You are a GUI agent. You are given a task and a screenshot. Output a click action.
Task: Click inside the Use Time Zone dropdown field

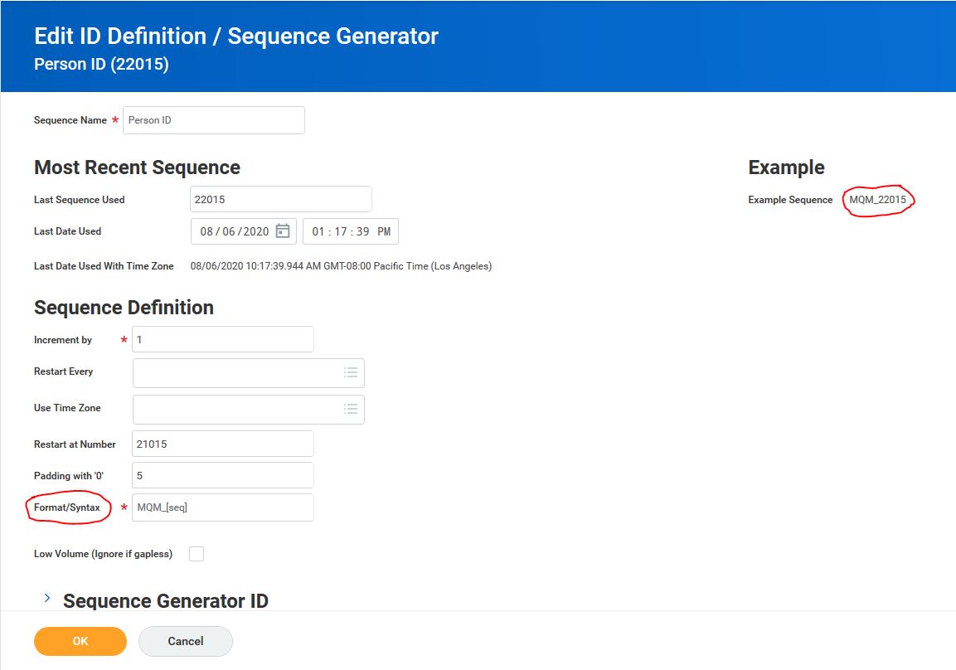point(236,409)
